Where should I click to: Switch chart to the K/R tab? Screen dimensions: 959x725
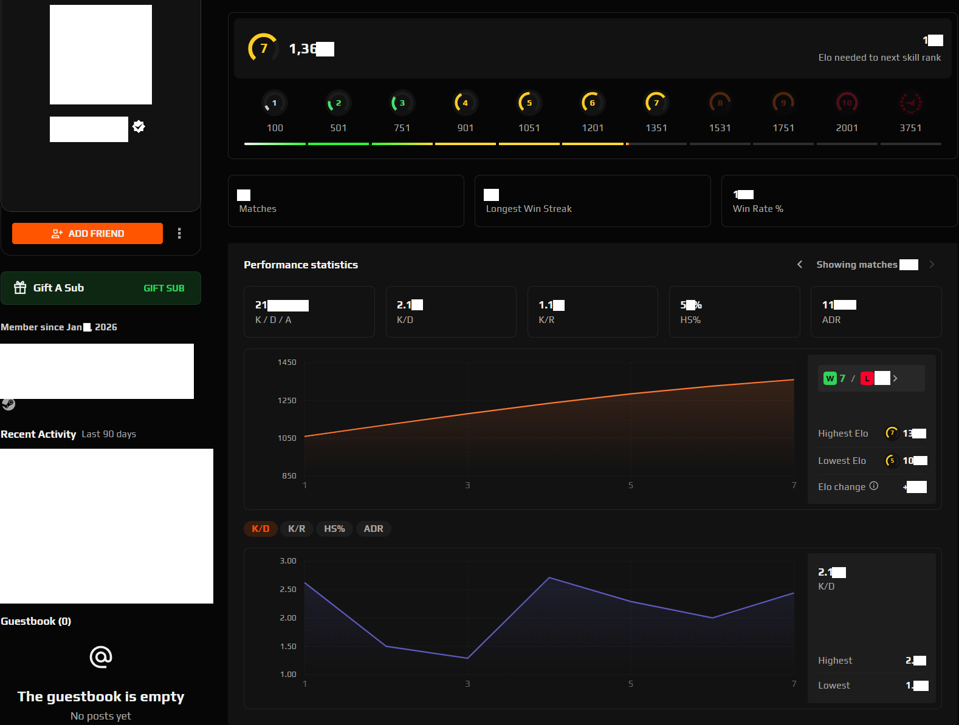point(297,529)
